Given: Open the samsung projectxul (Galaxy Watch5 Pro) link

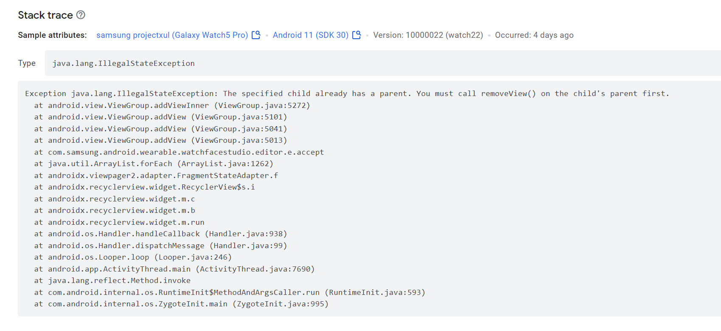Looking at the screenshot, I should (x=172, y=35).
